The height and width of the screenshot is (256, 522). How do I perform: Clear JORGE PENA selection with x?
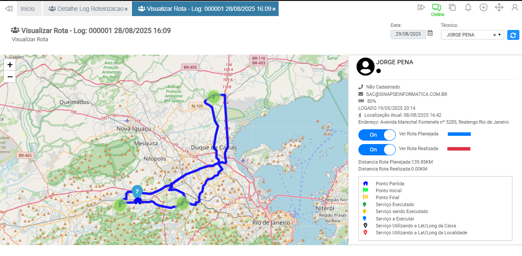click(494, 35)
